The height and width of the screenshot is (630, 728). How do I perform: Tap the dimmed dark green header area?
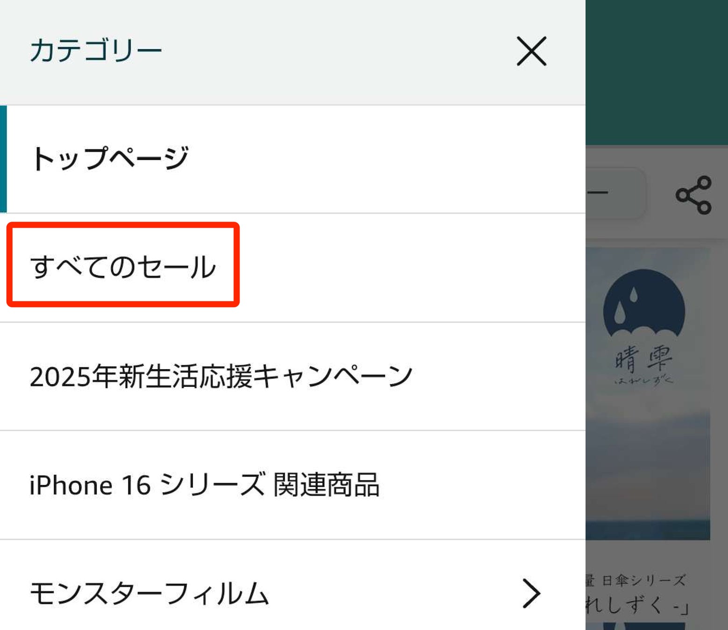pyautogui.click(x=657, y=73)
